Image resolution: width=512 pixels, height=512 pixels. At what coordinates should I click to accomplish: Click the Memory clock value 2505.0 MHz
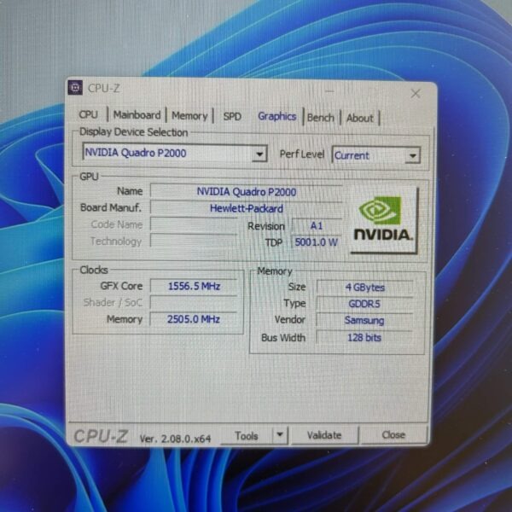194,319
